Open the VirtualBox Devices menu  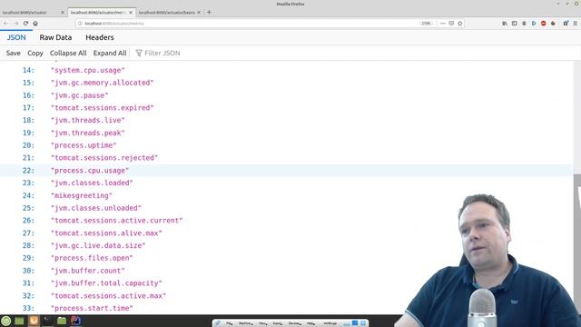(x=294, y=323)
